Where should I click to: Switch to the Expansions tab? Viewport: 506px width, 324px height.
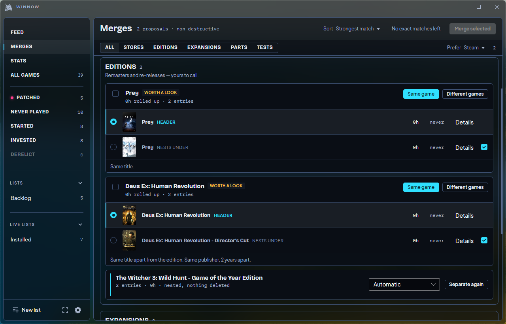pos(204,47)
